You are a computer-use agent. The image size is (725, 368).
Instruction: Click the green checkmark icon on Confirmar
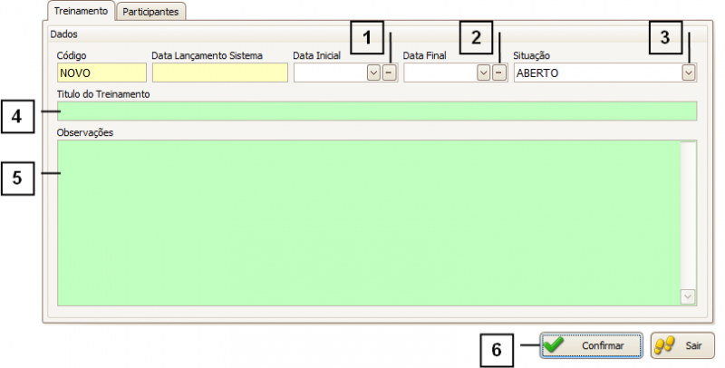tap(555, 345)
